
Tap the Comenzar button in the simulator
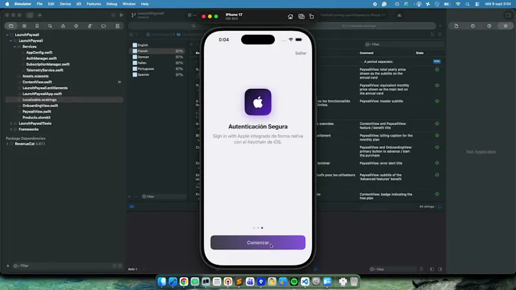click(258, 243)
